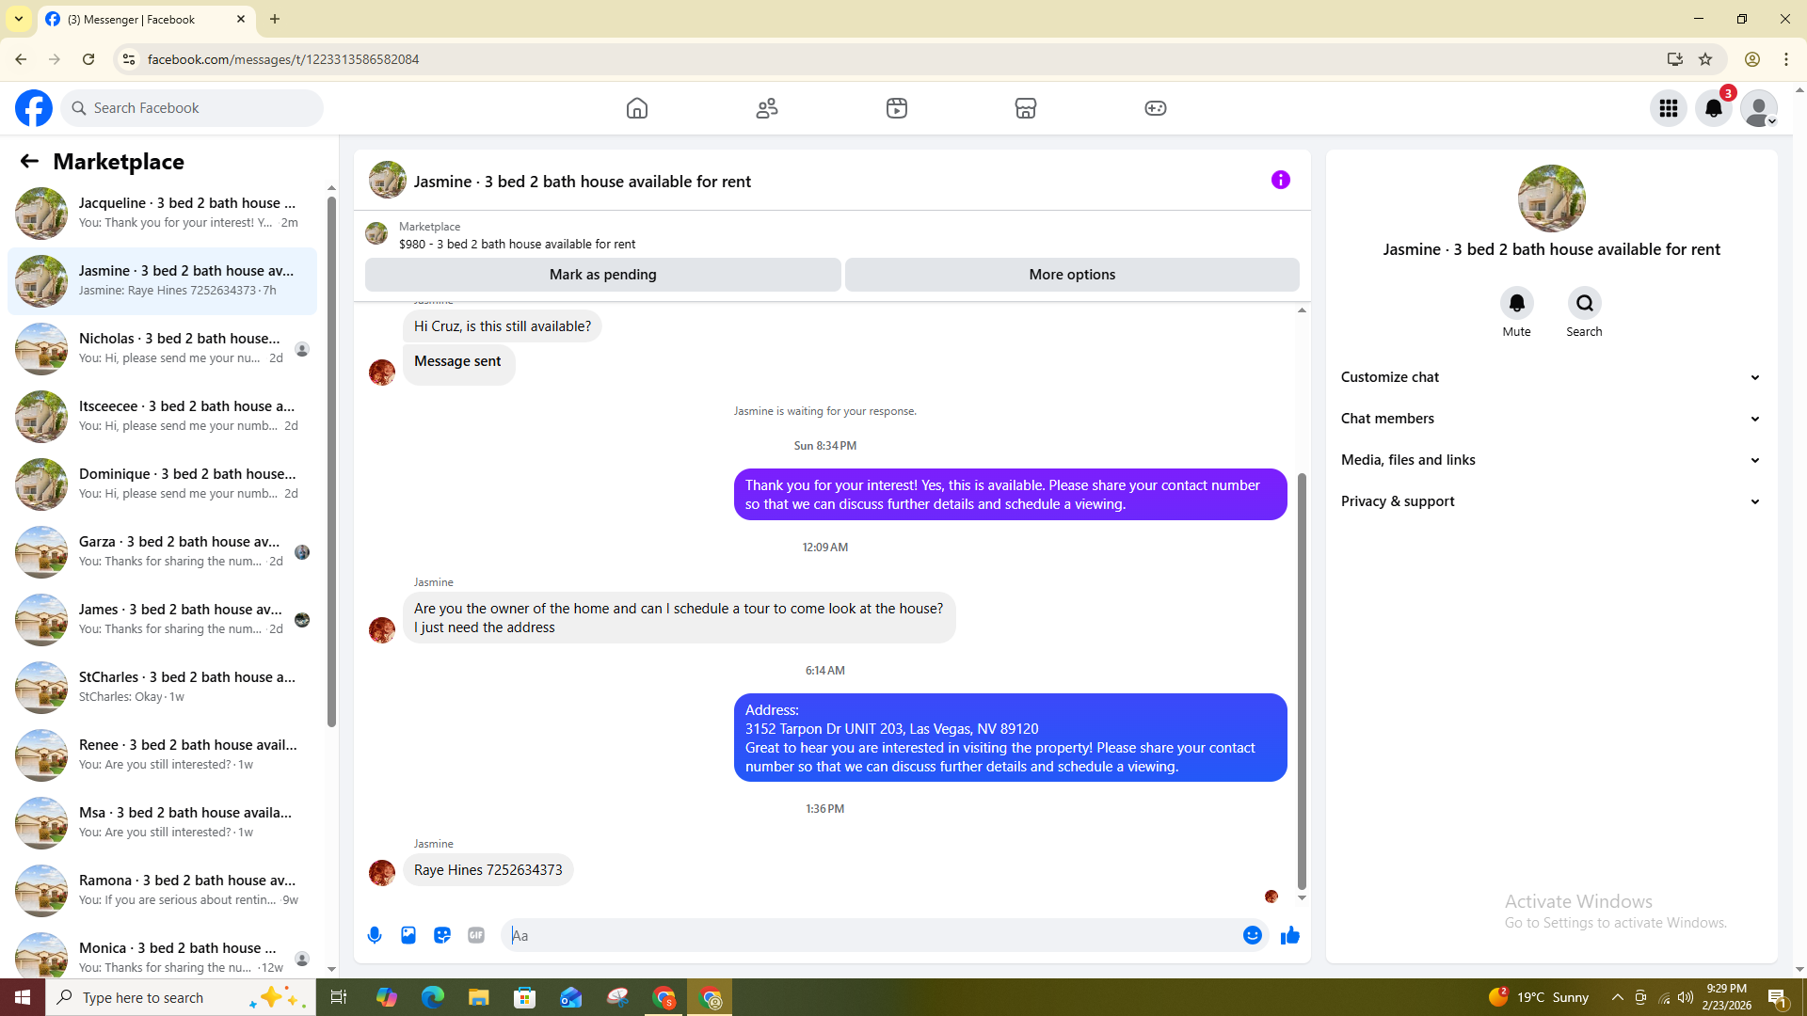Open conversation information purple icon
Viewport: 1807px width, 1016px height.
pos(1280,180)
